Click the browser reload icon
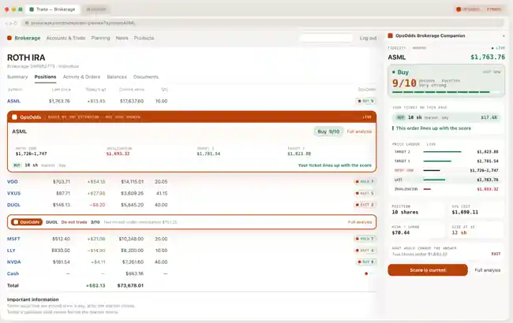This screenshot has width=513, height=323. 15,23
